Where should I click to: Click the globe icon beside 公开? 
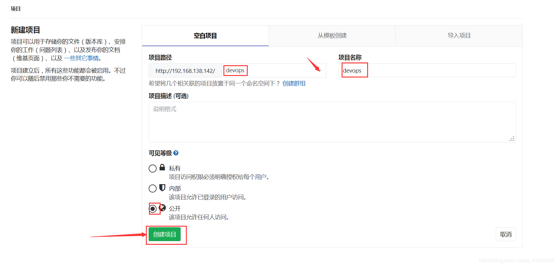(x=162, y=208)
